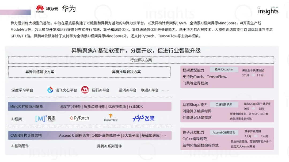The image size is (289, 162).
Task: Click the 1400+高性能算子 item
Action: click(x=106, y=136)
